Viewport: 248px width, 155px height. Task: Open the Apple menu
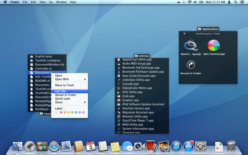(x=5, y=2)
